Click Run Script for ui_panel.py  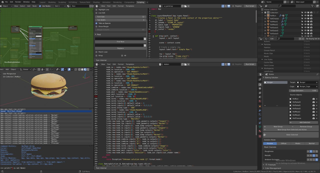pos(250,6)
